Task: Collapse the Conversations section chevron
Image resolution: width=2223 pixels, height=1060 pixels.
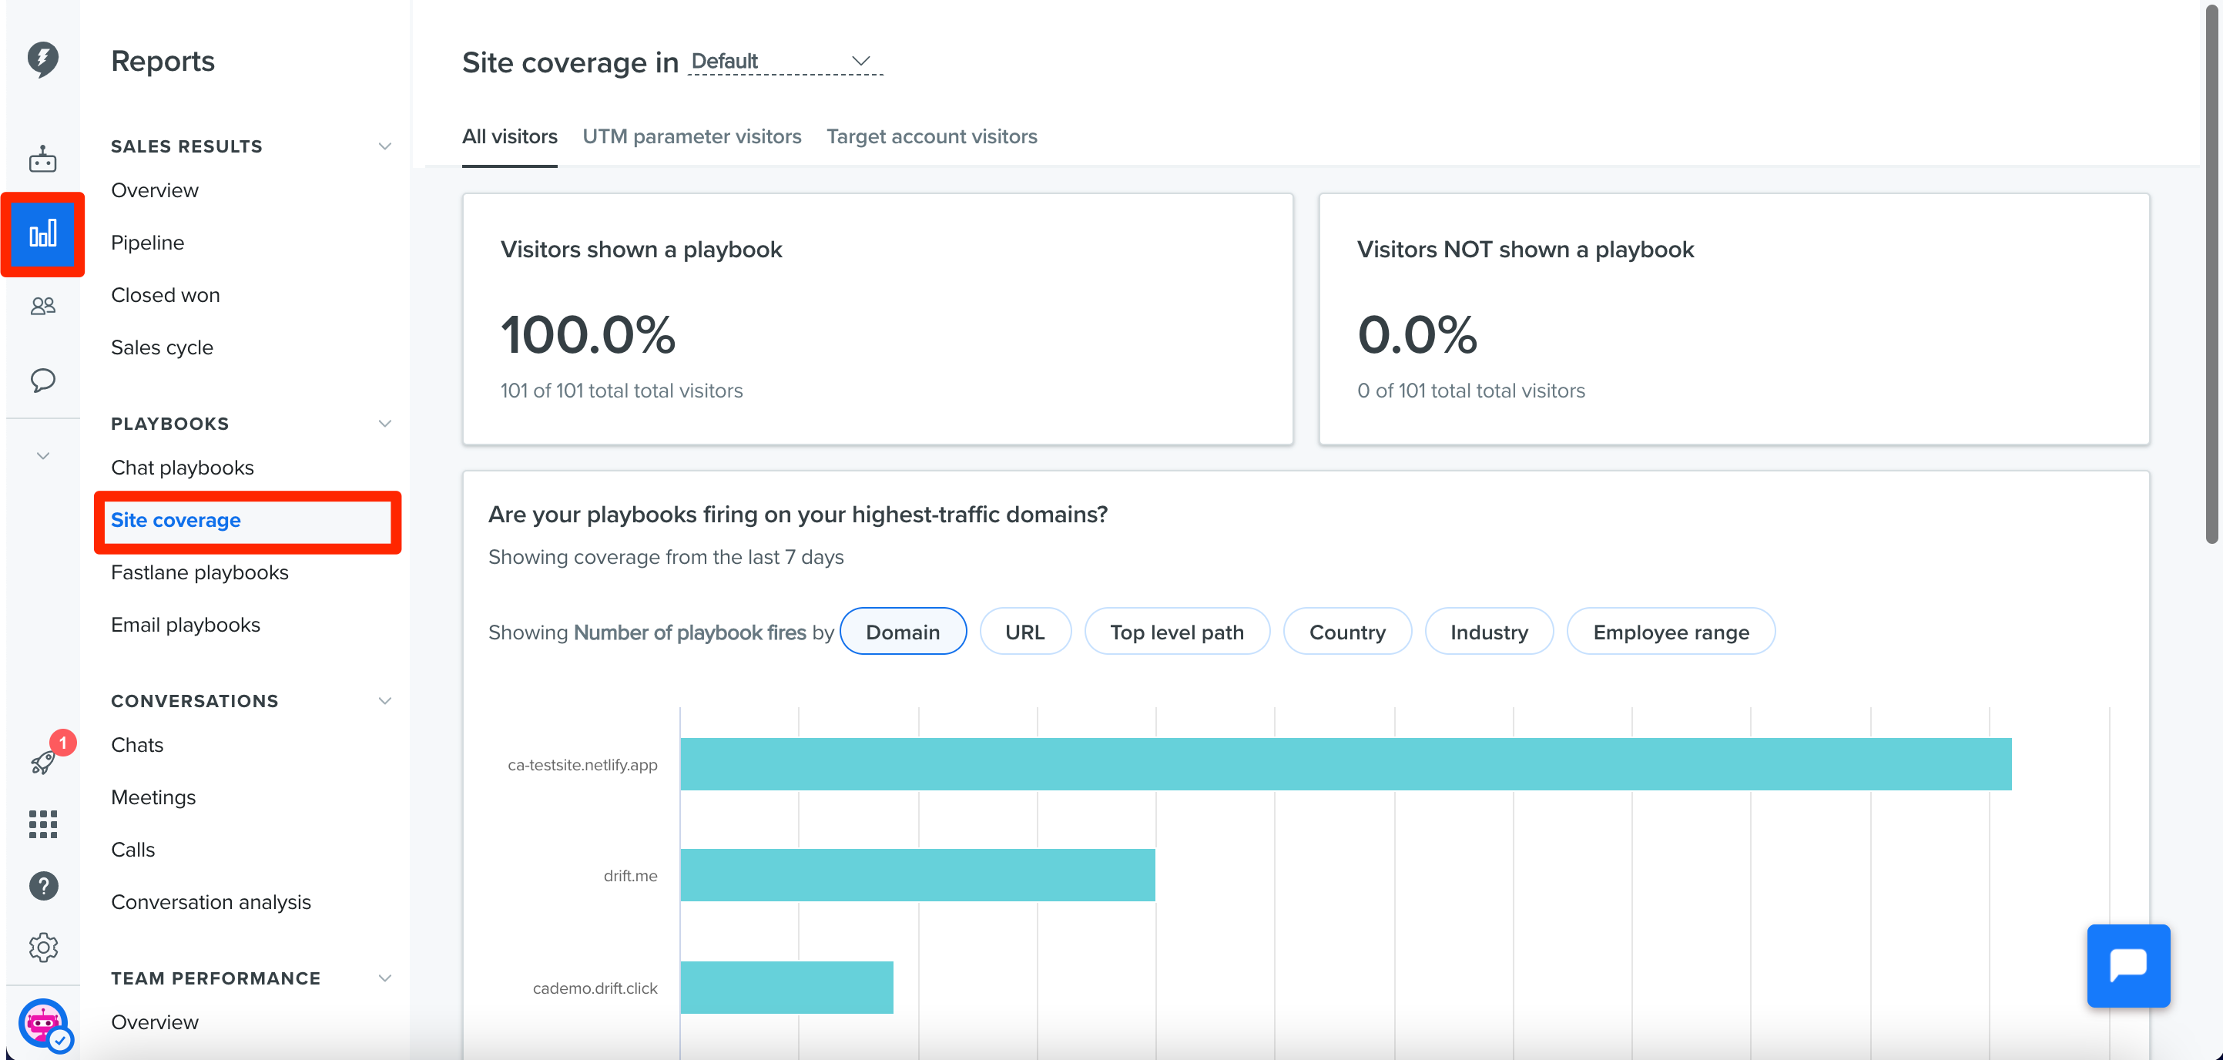Action: [x=385, y=701]
